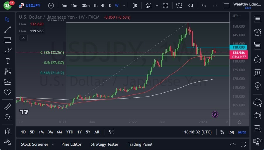Select the Text annotation tool
This screenshot has width=264, height=150.
coord(8,61)
